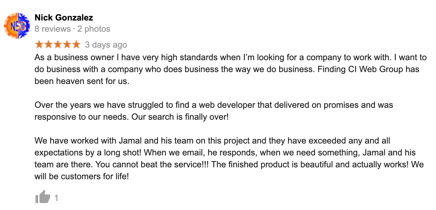Click the "8 reviews" count text
Screen dimensions: 436x210
pyautogui.click(x=52, y=29)
